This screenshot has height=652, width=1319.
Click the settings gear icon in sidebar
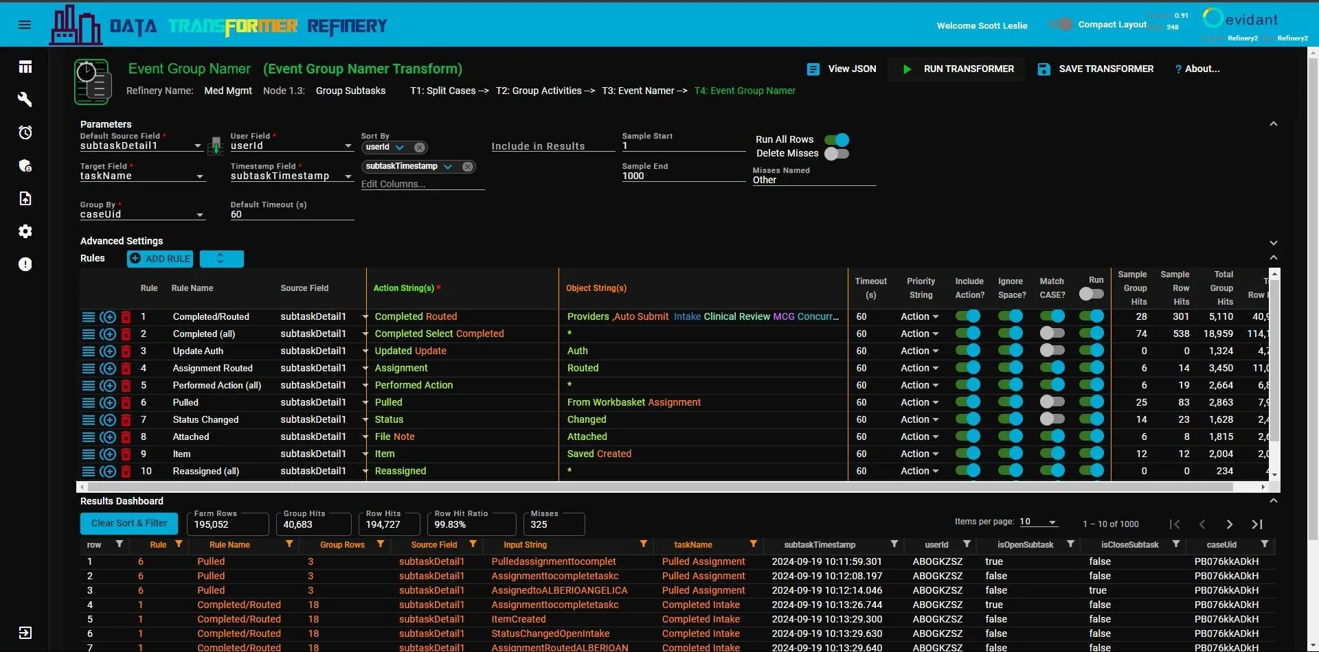pyautogui.click(x=25, y=231)
